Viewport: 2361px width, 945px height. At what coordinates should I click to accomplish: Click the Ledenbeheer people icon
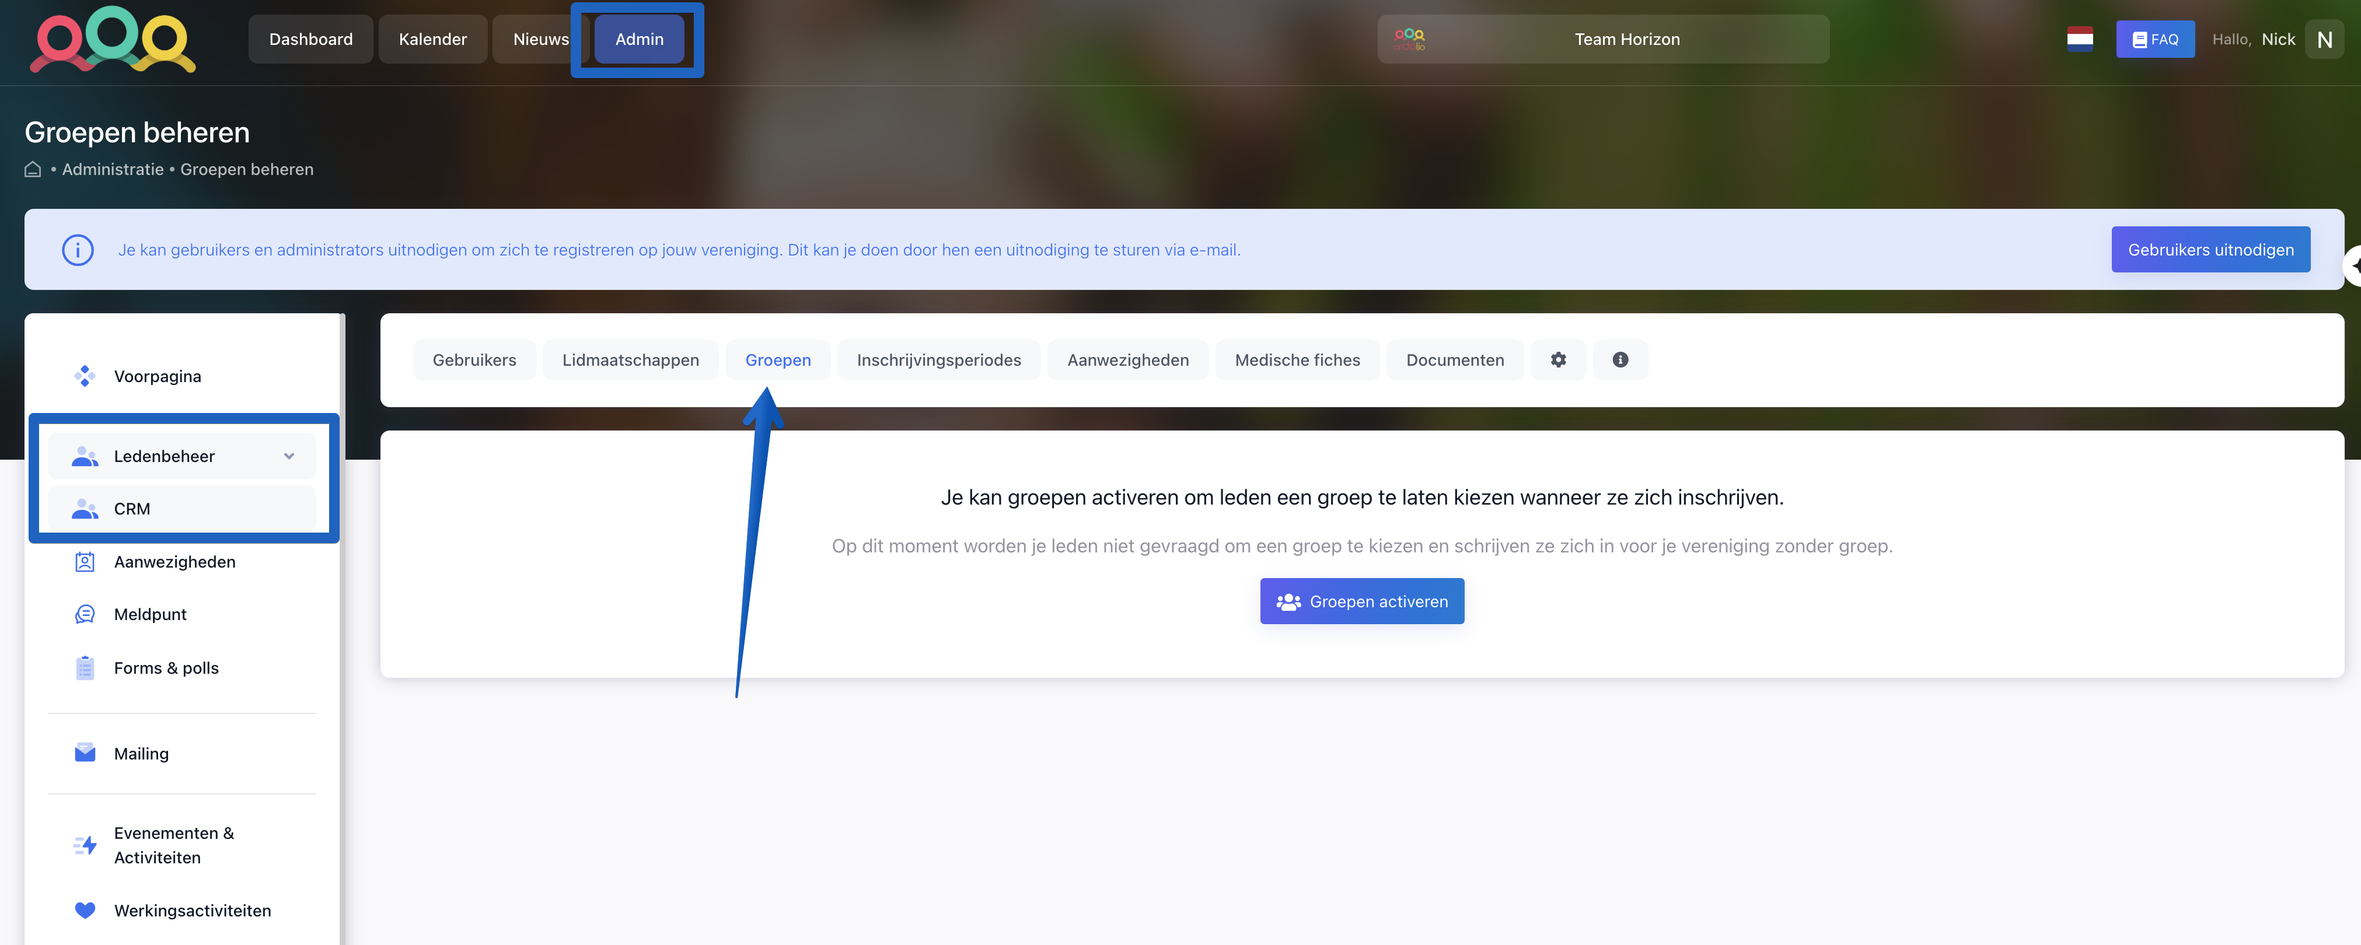pos(84,457)
